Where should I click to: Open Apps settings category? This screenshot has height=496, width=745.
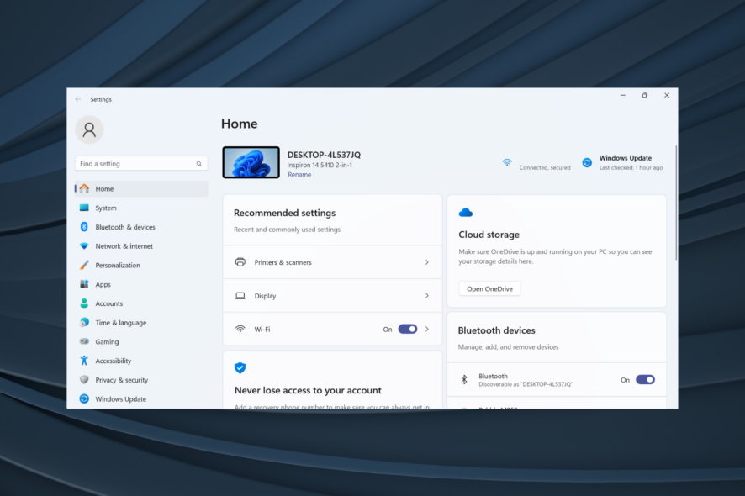141,284
